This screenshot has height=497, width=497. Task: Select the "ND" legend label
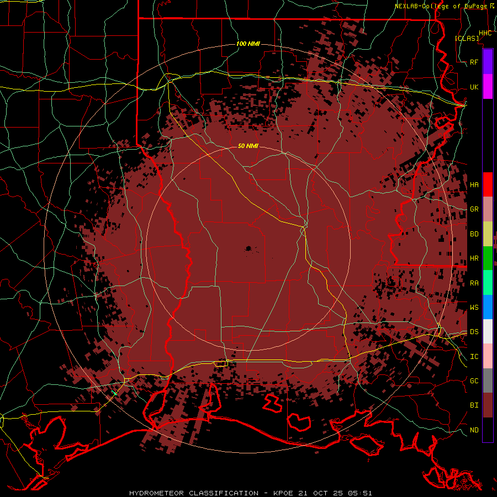[474, 430]
